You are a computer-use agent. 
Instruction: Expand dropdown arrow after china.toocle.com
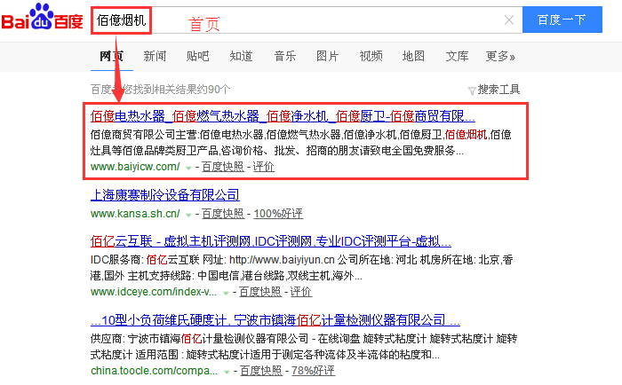pyautogui.click(x=227, y=372)
